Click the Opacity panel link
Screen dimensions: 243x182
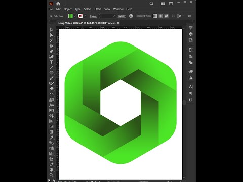click(x=121, y=16)
